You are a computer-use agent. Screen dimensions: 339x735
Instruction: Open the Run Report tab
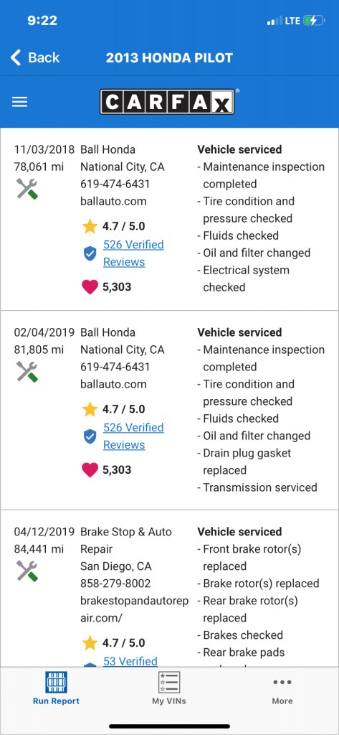point(56,688)
